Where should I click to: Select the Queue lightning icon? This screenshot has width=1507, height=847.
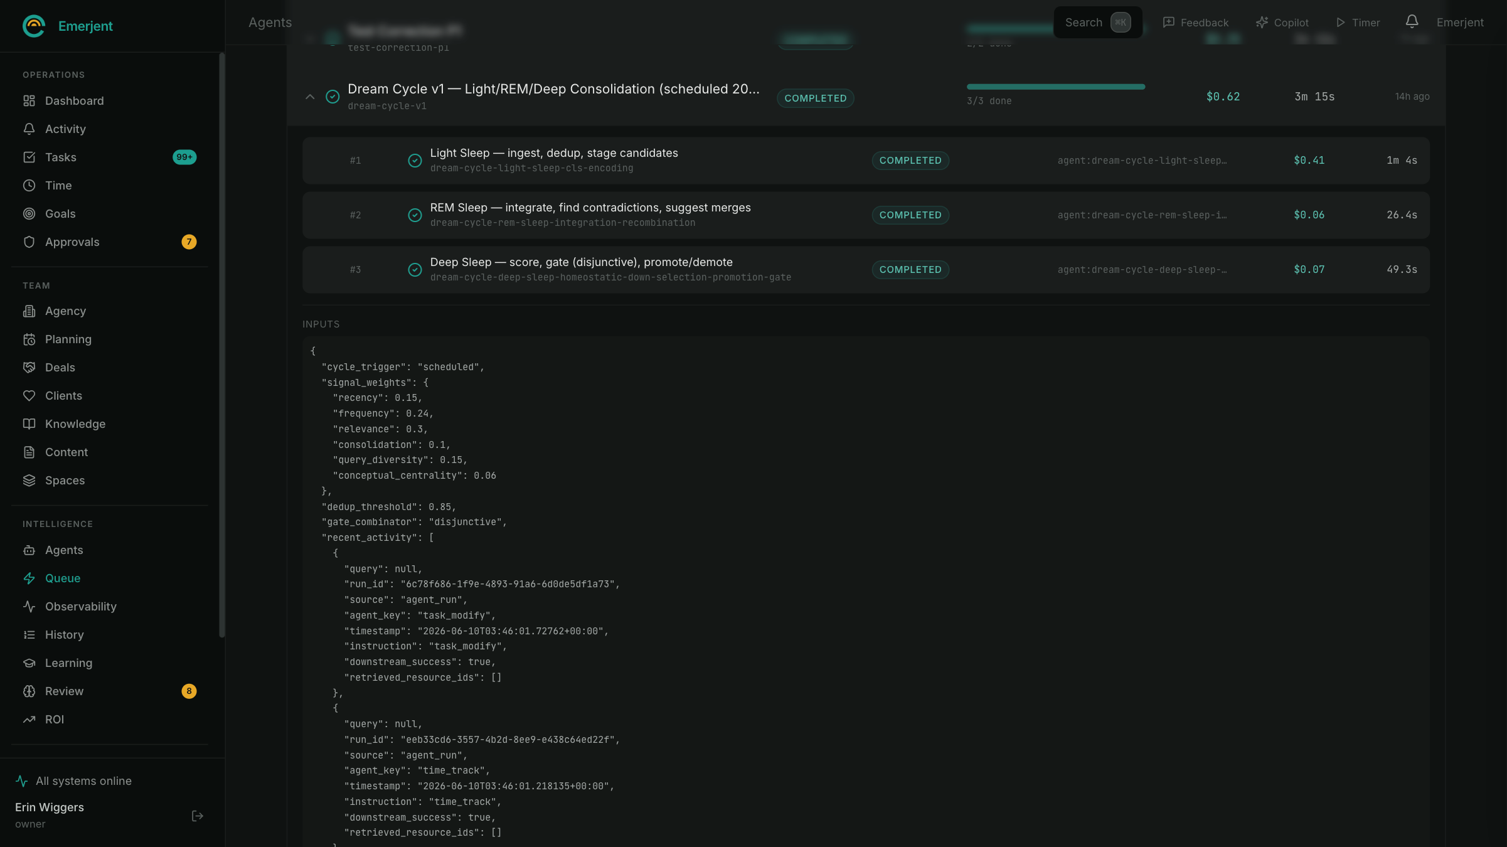29,578
